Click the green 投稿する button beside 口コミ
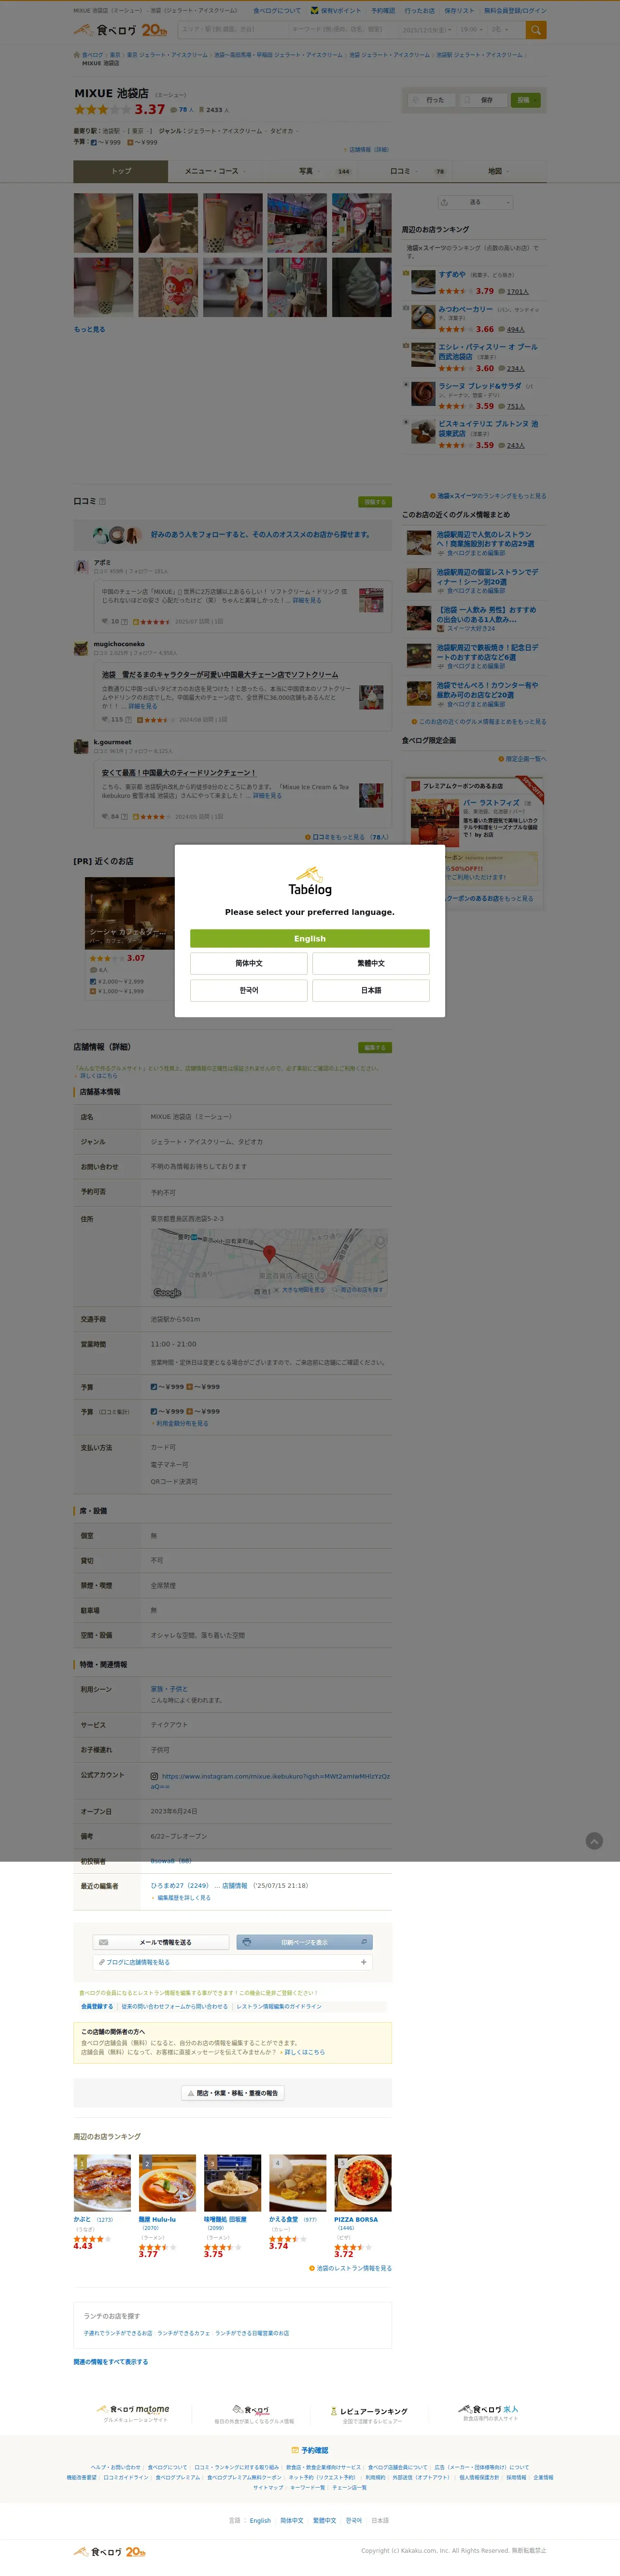Viewport: 620px width, 2576px height. point(375,502)
